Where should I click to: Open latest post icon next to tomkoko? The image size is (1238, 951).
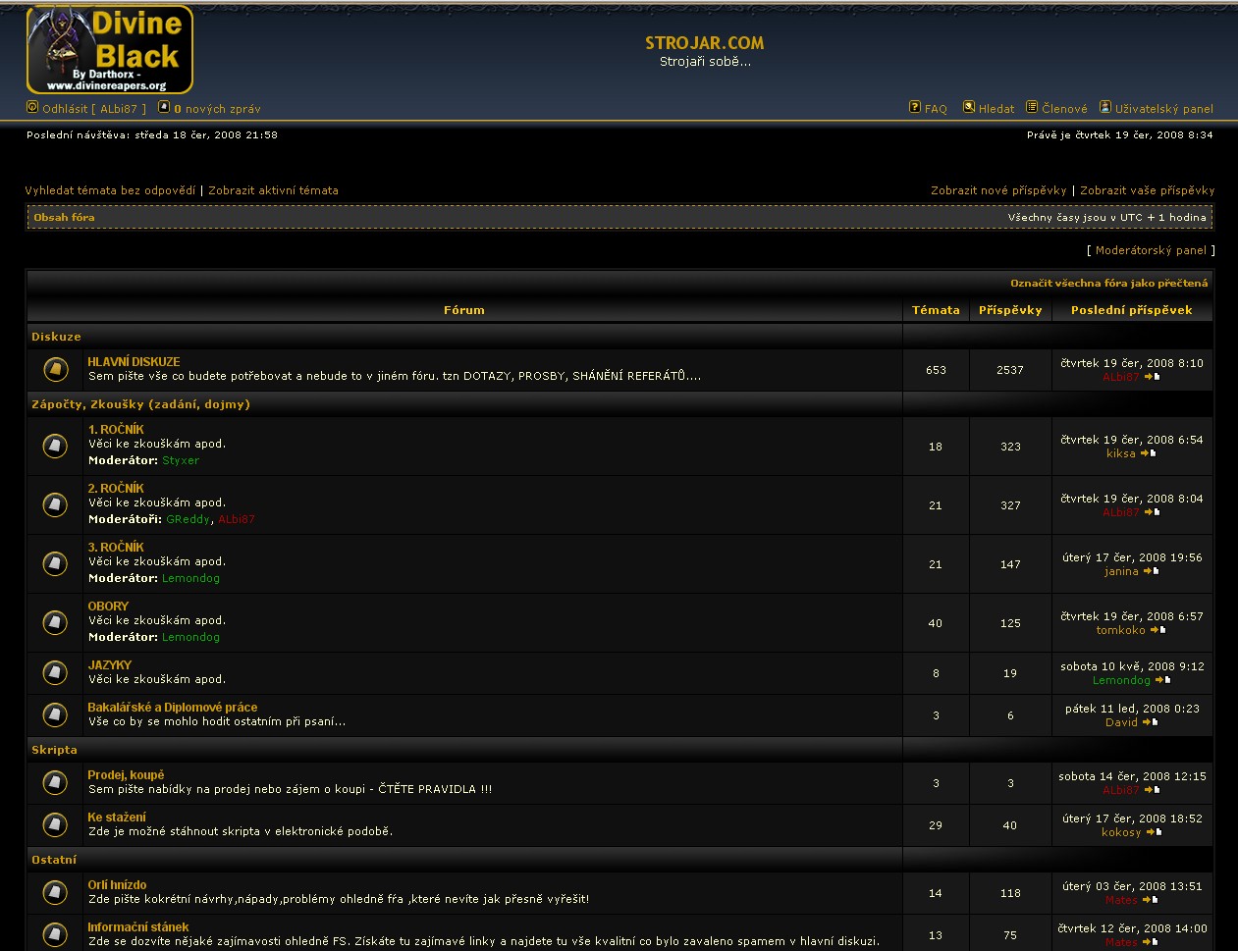tap(1158, 630)
